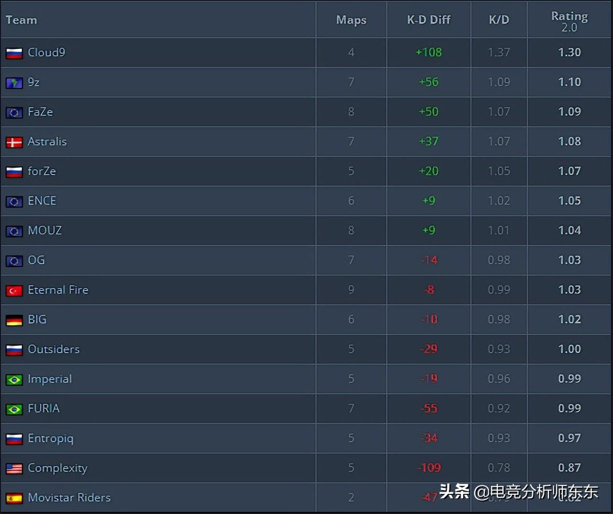Sort by the Maps column header
Image resolution: width=613 pixels, height=514 pixels.
tap(351, 20)
